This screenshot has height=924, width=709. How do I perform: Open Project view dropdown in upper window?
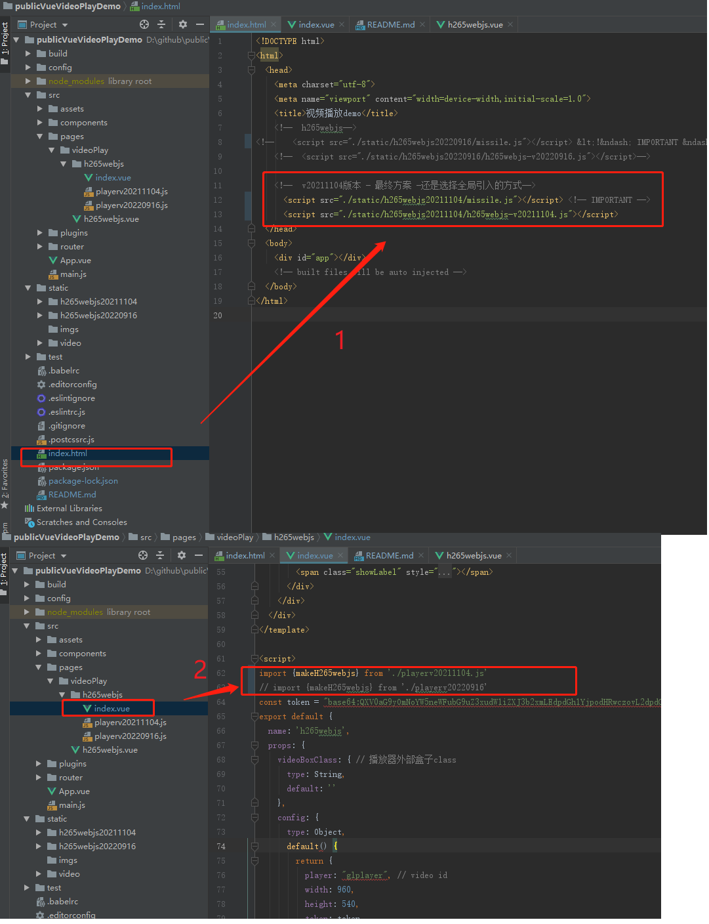pyautogui.click(x=65, y=25)
